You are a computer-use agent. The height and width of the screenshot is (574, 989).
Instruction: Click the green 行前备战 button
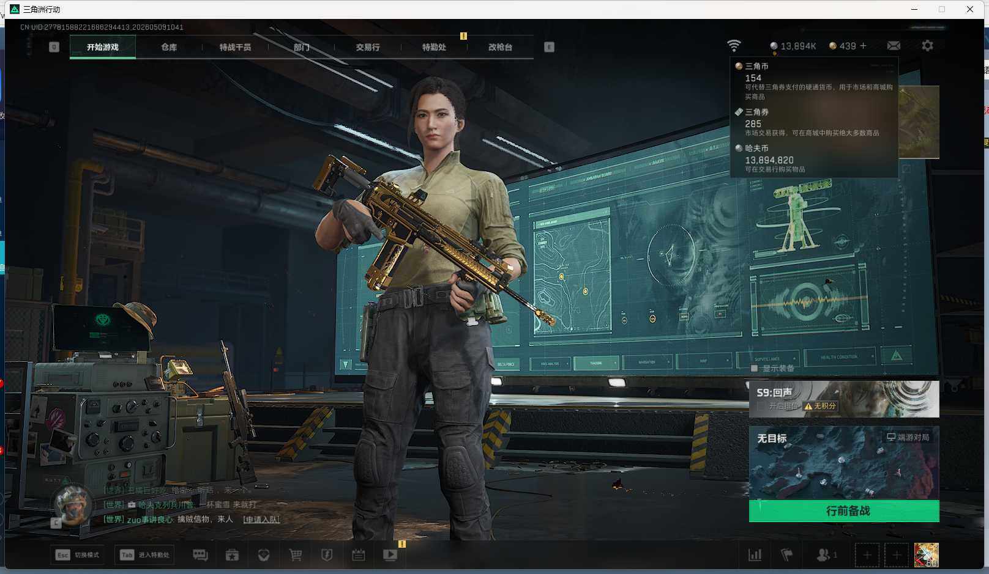844,511
